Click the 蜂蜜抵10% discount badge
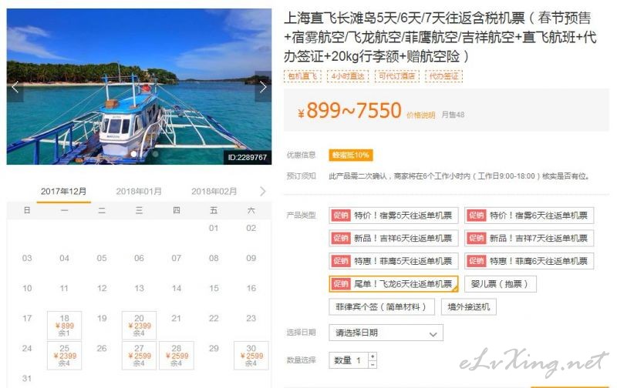 [351, 155]
